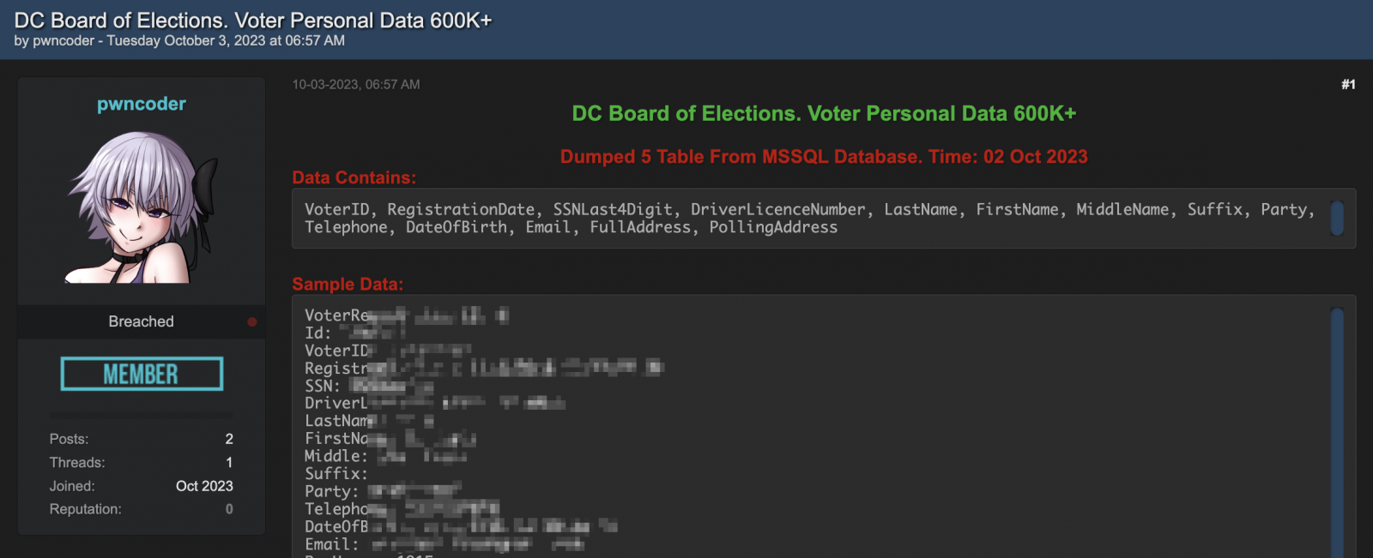Image resolution: width=1373 pixels, height=558 pixels.
Task: Click the red 'Dumped 5 Table' subtitle text
Action: pos(823,157)
